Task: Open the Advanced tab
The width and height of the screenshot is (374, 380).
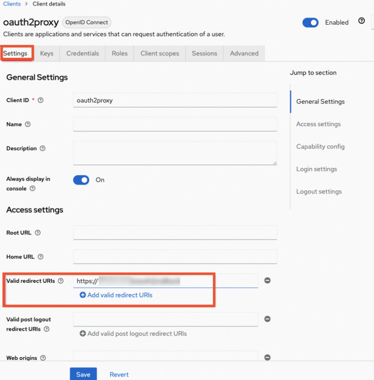Action: 244,53
